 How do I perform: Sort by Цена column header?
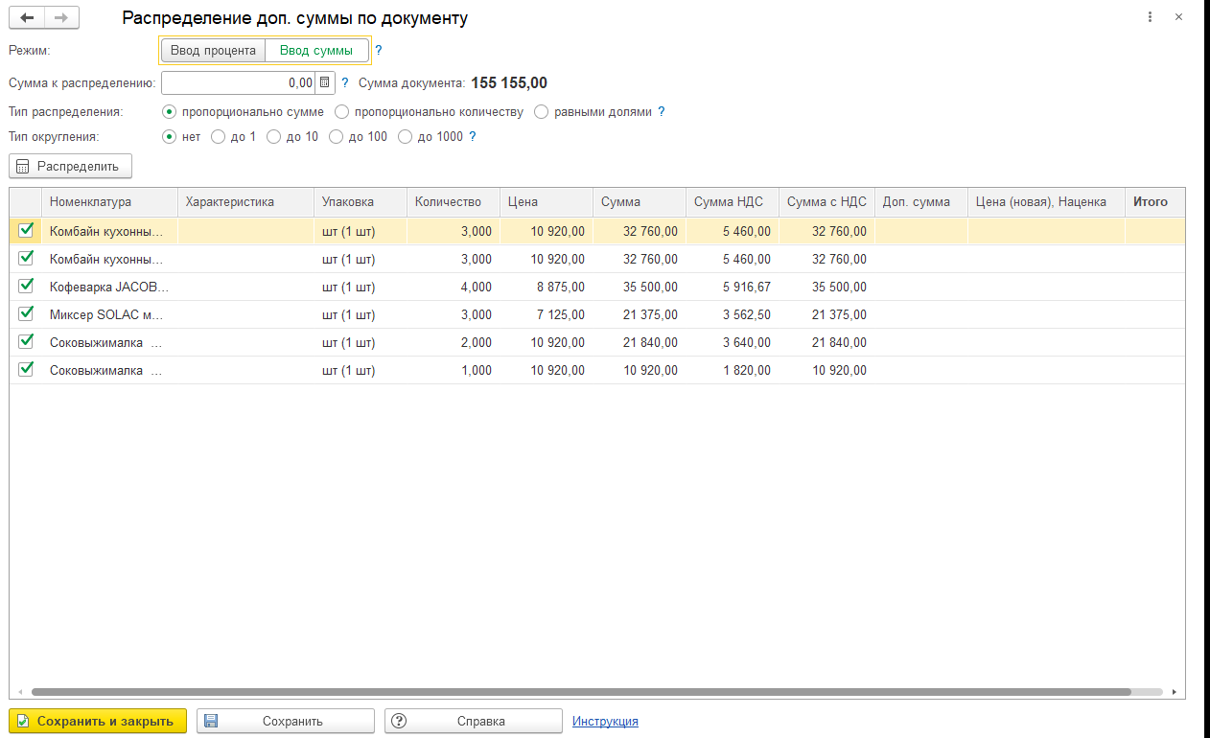point(547,202)
